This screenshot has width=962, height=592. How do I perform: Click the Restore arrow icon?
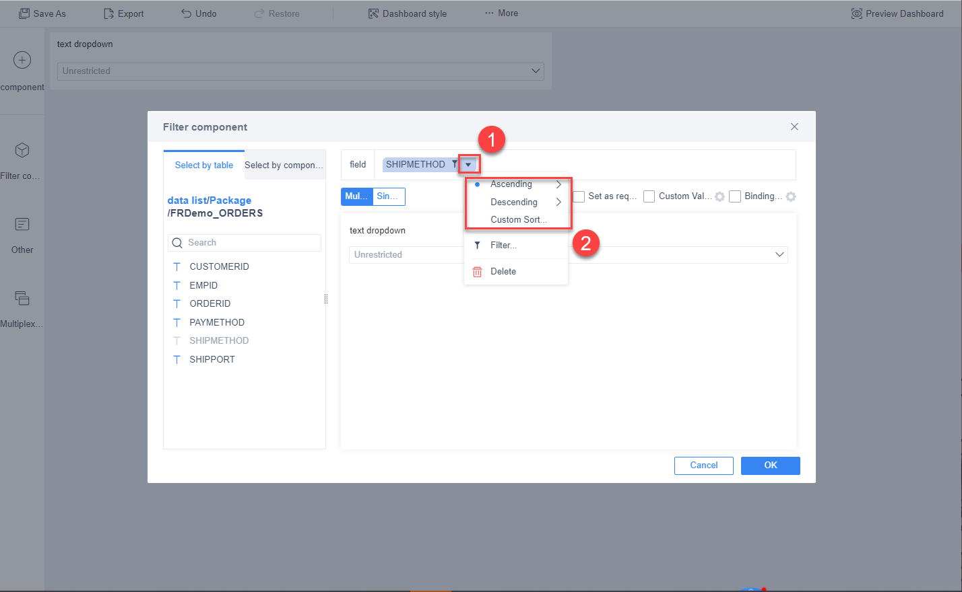(x=259, y=13)
